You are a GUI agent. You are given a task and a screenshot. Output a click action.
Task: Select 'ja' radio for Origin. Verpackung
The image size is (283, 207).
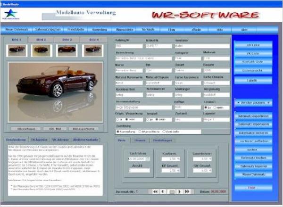pos(117,119)
